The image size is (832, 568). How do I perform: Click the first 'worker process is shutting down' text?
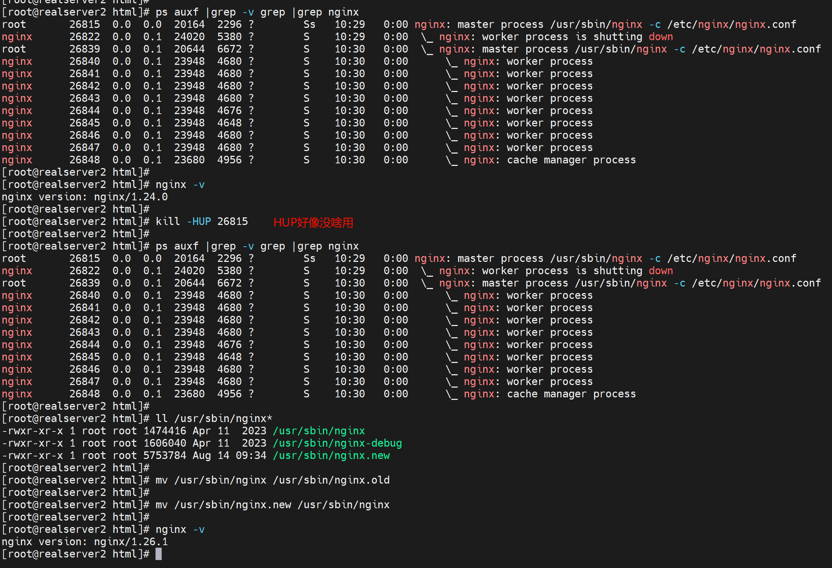pyautogui.click(x=577, y=37)
